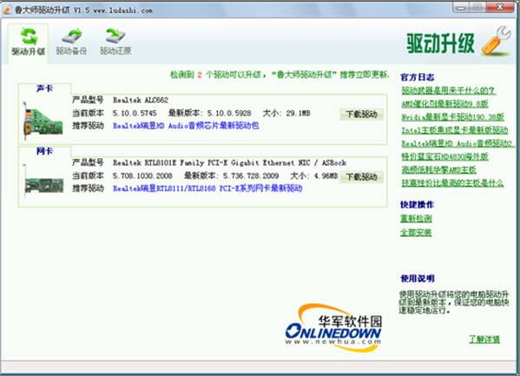Open the Intel主板集成显卡最新版驱动 link
This screenshot has height=376, width=520.
click(455, 130)
